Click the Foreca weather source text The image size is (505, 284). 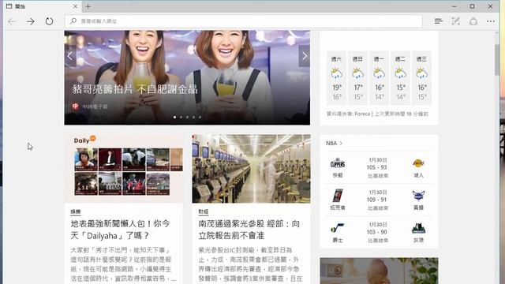(362, 114)
